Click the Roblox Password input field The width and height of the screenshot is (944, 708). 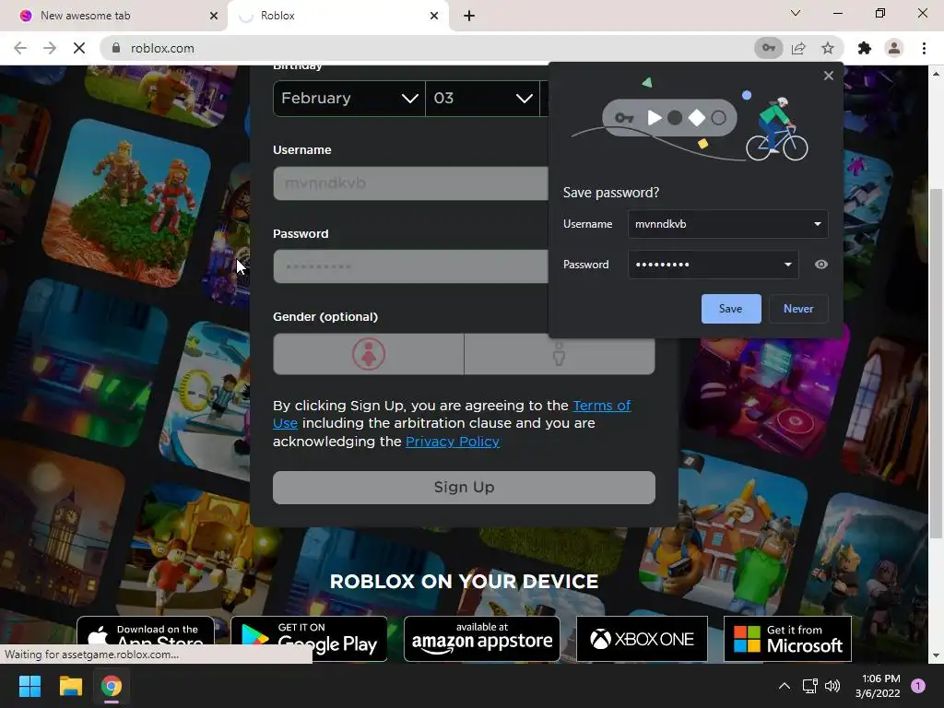[410, 266]
